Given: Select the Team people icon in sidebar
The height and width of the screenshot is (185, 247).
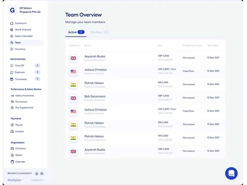Looking at the screenshot, I should coord(12,42).
